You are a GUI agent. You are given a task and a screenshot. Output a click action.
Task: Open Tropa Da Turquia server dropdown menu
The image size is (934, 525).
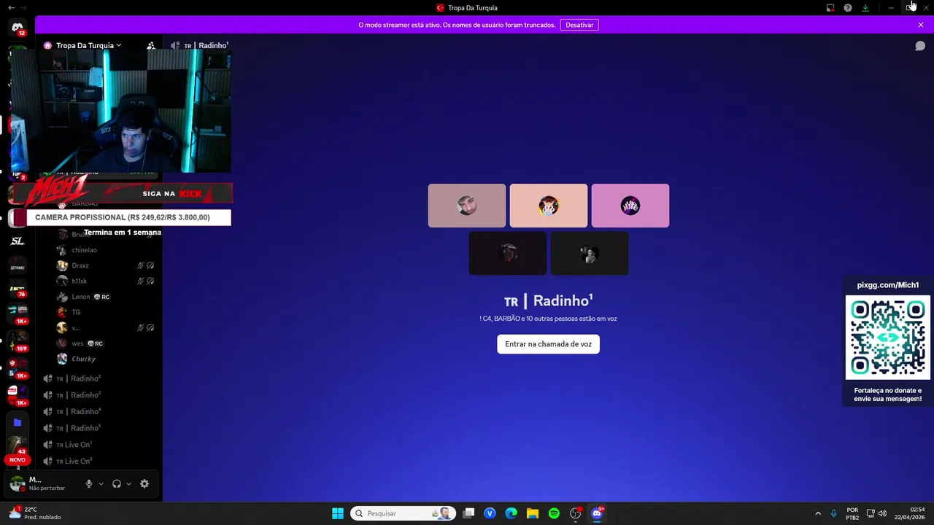pos(89,45)
